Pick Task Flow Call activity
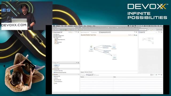The height and width of the screenshot is (96, 171). tap(57, 80)
